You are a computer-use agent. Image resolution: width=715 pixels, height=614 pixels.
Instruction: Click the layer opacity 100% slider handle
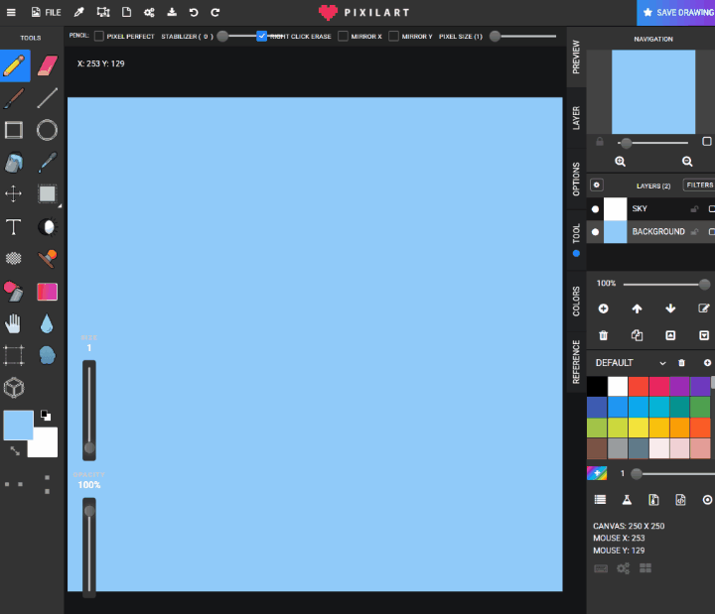click(x=704, y=285)
